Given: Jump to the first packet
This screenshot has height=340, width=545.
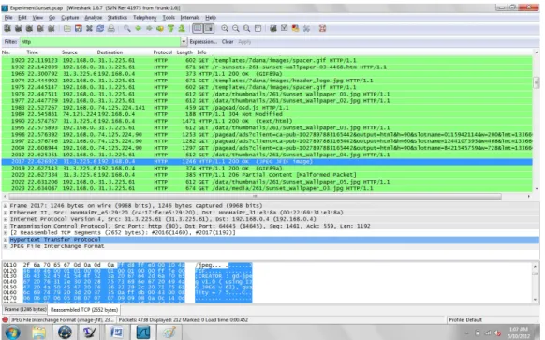Looking at the screenshot, I should 170,28.
